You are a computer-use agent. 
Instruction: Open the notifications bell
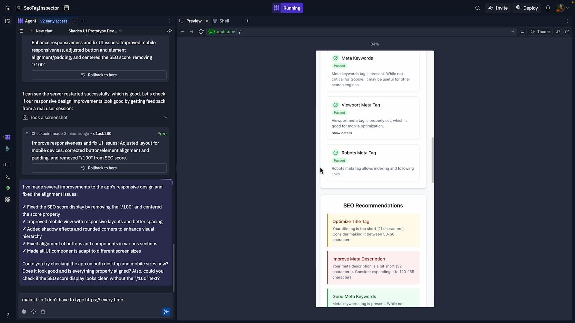[548, 8]
